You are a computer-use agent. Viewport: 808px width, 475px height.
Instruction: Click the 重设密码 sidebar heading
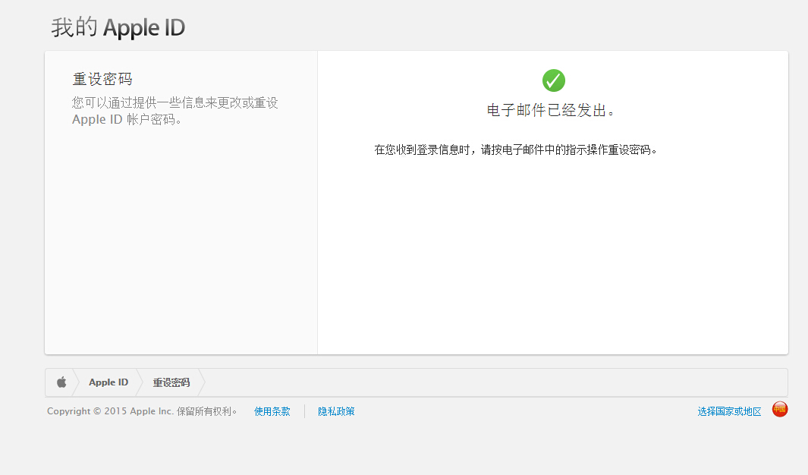click(102, 79)
